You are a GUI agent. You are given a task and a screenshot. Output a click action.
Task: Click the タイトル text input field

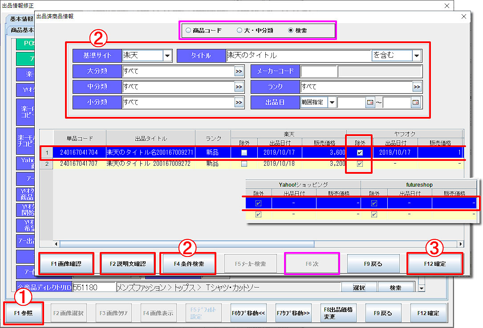[x=298, y=56]
